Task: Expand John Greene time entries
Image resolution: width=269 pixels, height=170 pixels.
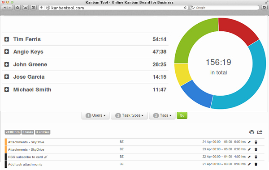Action: tap(7, 64)
